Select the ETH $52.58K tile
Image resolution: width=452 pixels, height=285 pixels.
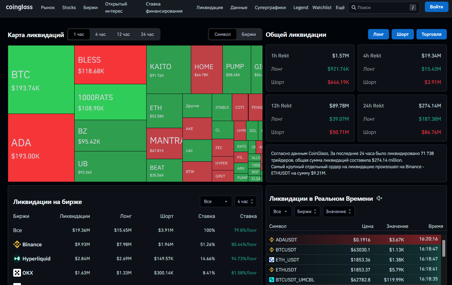164,111
